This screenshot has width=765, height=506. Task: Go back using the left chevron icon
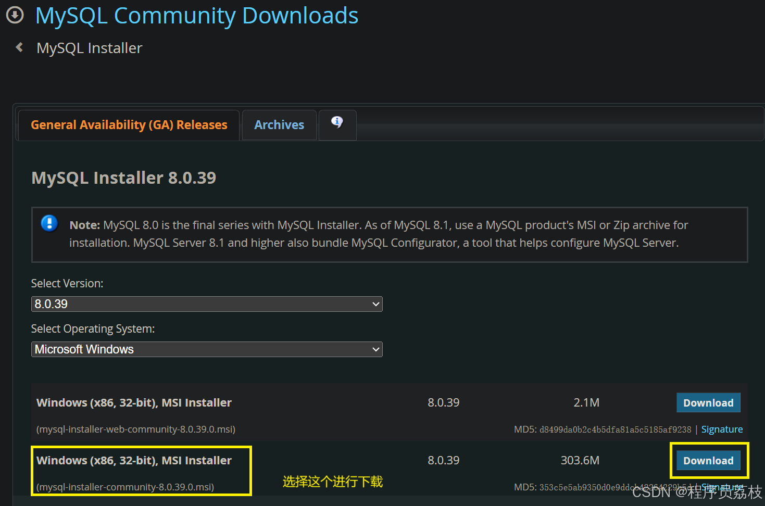(20, 47)
